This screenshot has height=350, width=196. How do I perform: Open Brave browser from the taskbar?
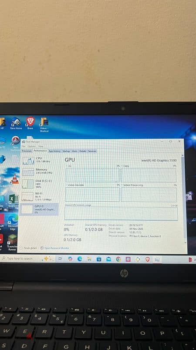click(x=148, y=259)
